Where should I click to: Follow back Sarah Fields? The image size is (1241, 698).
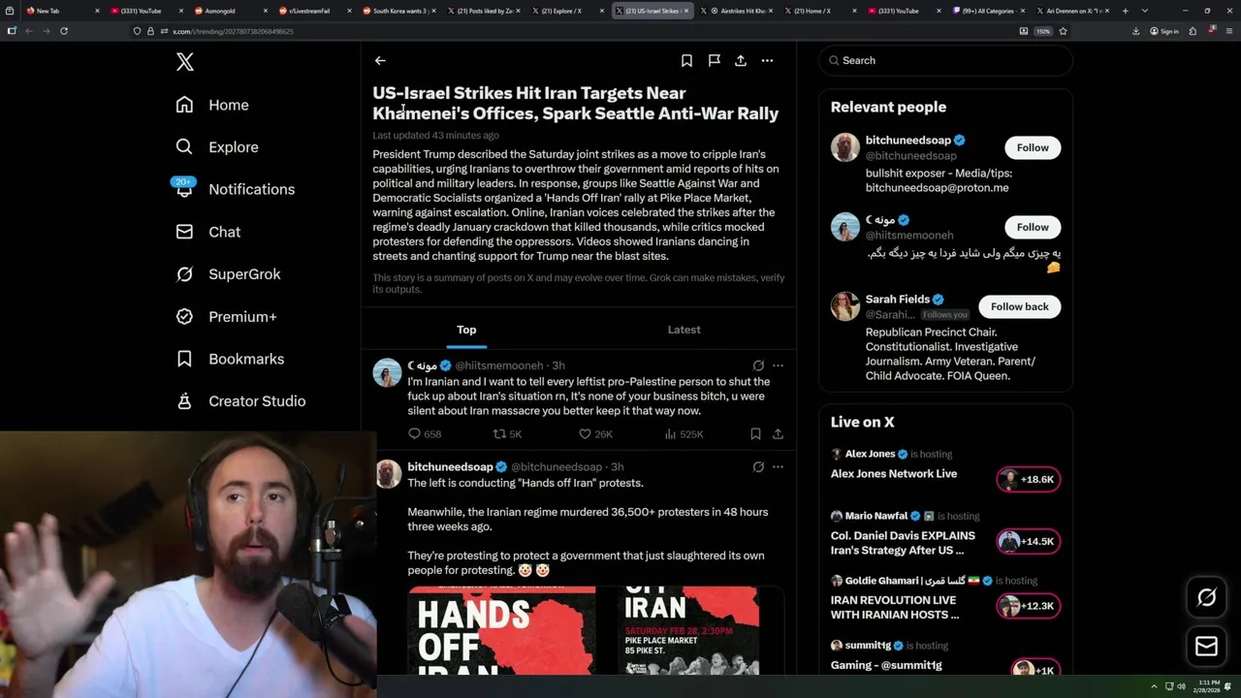[x=1020, y=306]
